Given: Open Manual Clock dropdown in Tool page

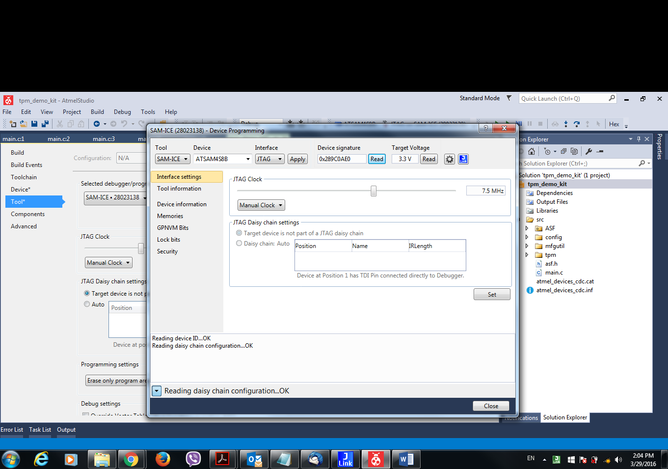Looking at the screenshot, I should click(x=108, y=263).
